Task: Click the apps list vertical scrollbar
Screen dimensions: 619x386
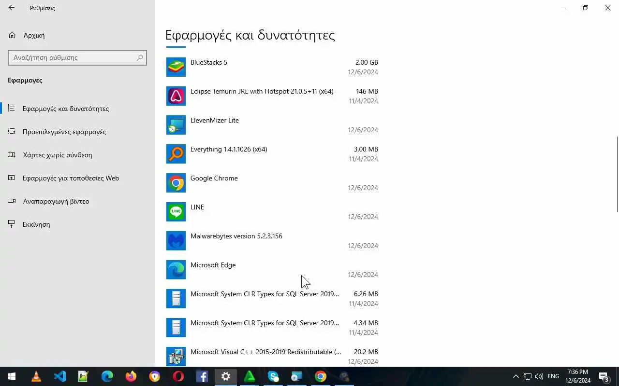Action: click(x=617, y=174)
